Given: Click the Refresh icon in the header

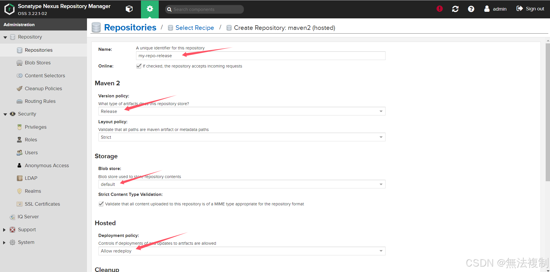Looking at the screenshot, I should [455, 9].
